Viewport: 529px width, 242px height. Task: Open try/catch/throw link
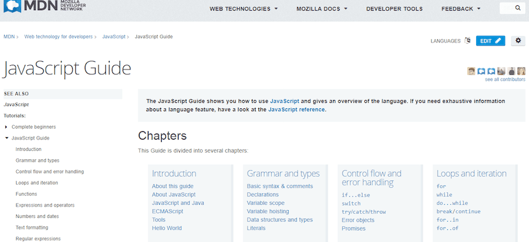click(364, 212)
